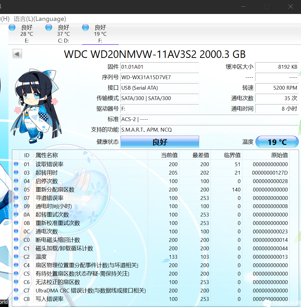
Task: Select the 写入错误率 attribute name
Action: pyautogui.click(x=50, y=299)
